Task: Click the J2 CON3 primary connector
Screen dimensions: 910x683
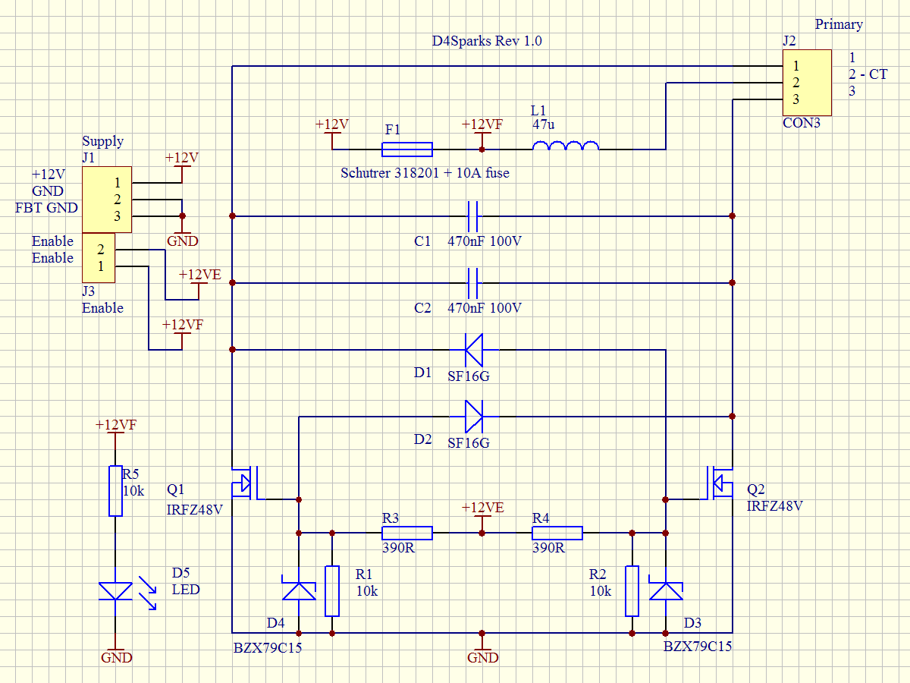Action: click(x=806, y=82)
